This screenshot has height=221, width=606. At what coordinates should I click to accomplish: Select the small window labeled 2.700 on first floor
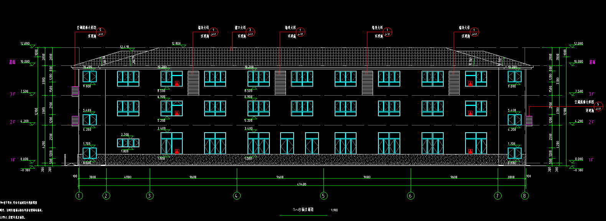tap(128, 143)
